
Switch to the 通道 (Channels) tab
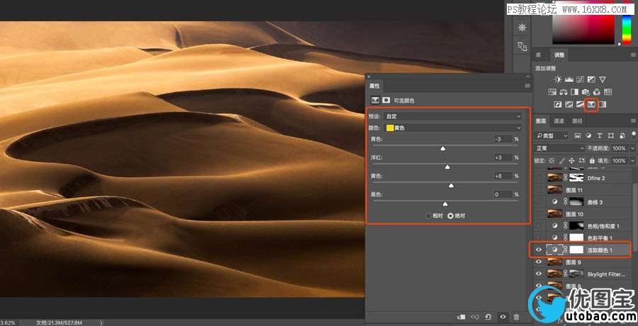(559, 121)
